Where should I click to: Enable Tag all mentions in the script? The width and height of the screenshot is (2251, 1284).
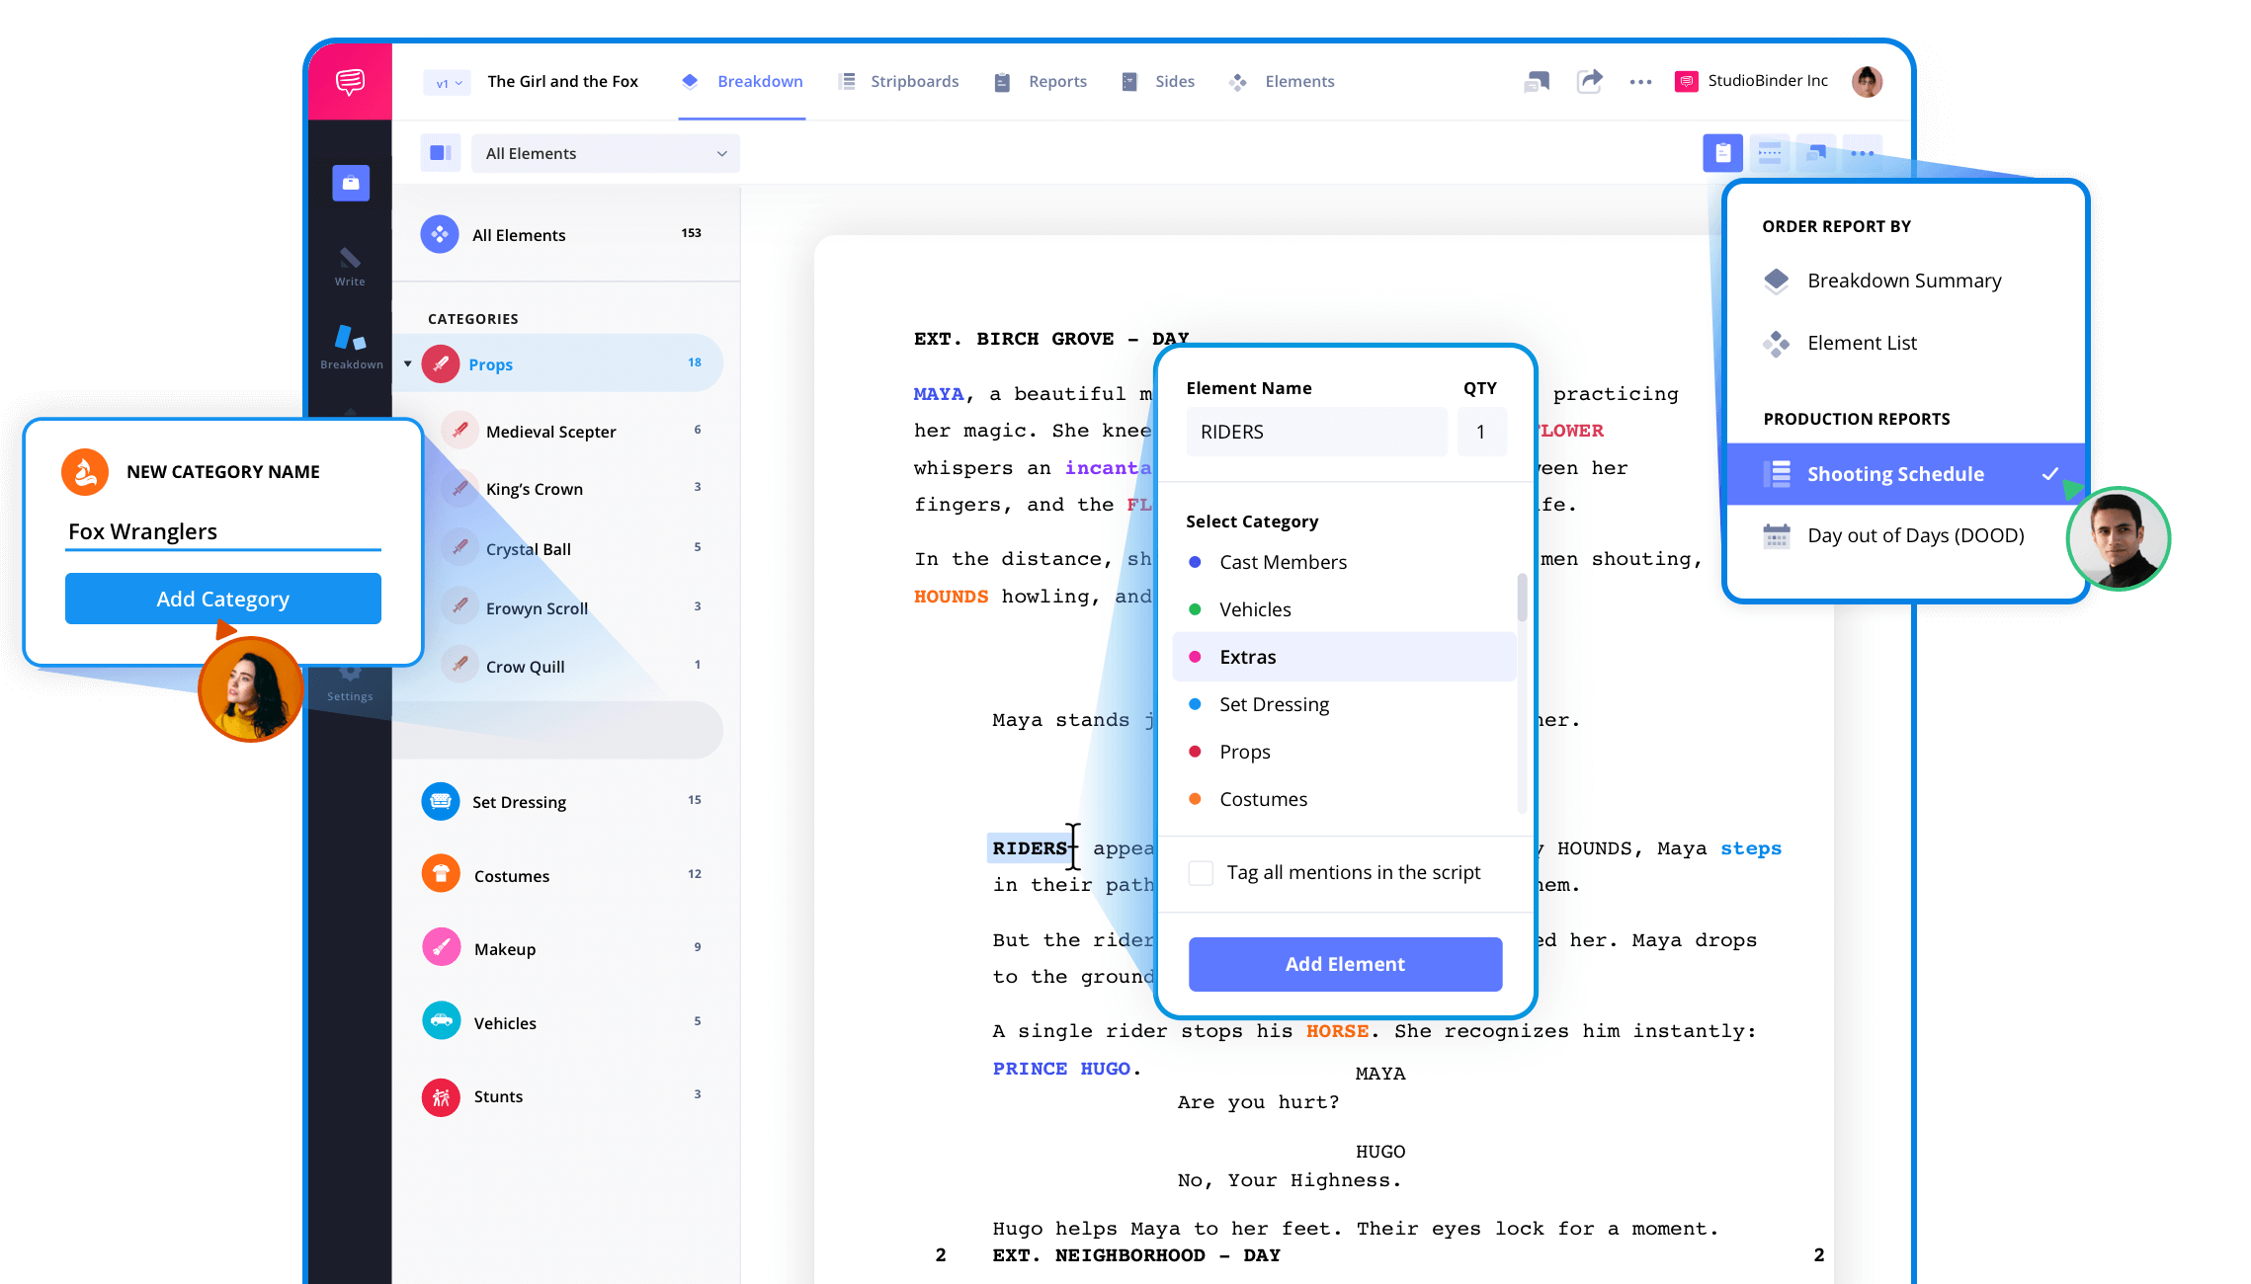(x=1200, y=872)
